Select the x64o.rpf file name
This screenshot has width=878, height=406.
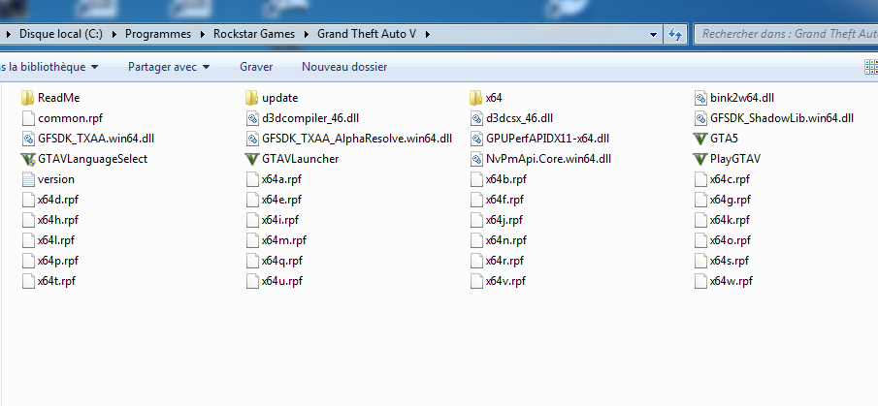pyautogui.click(x=731, y=240)
